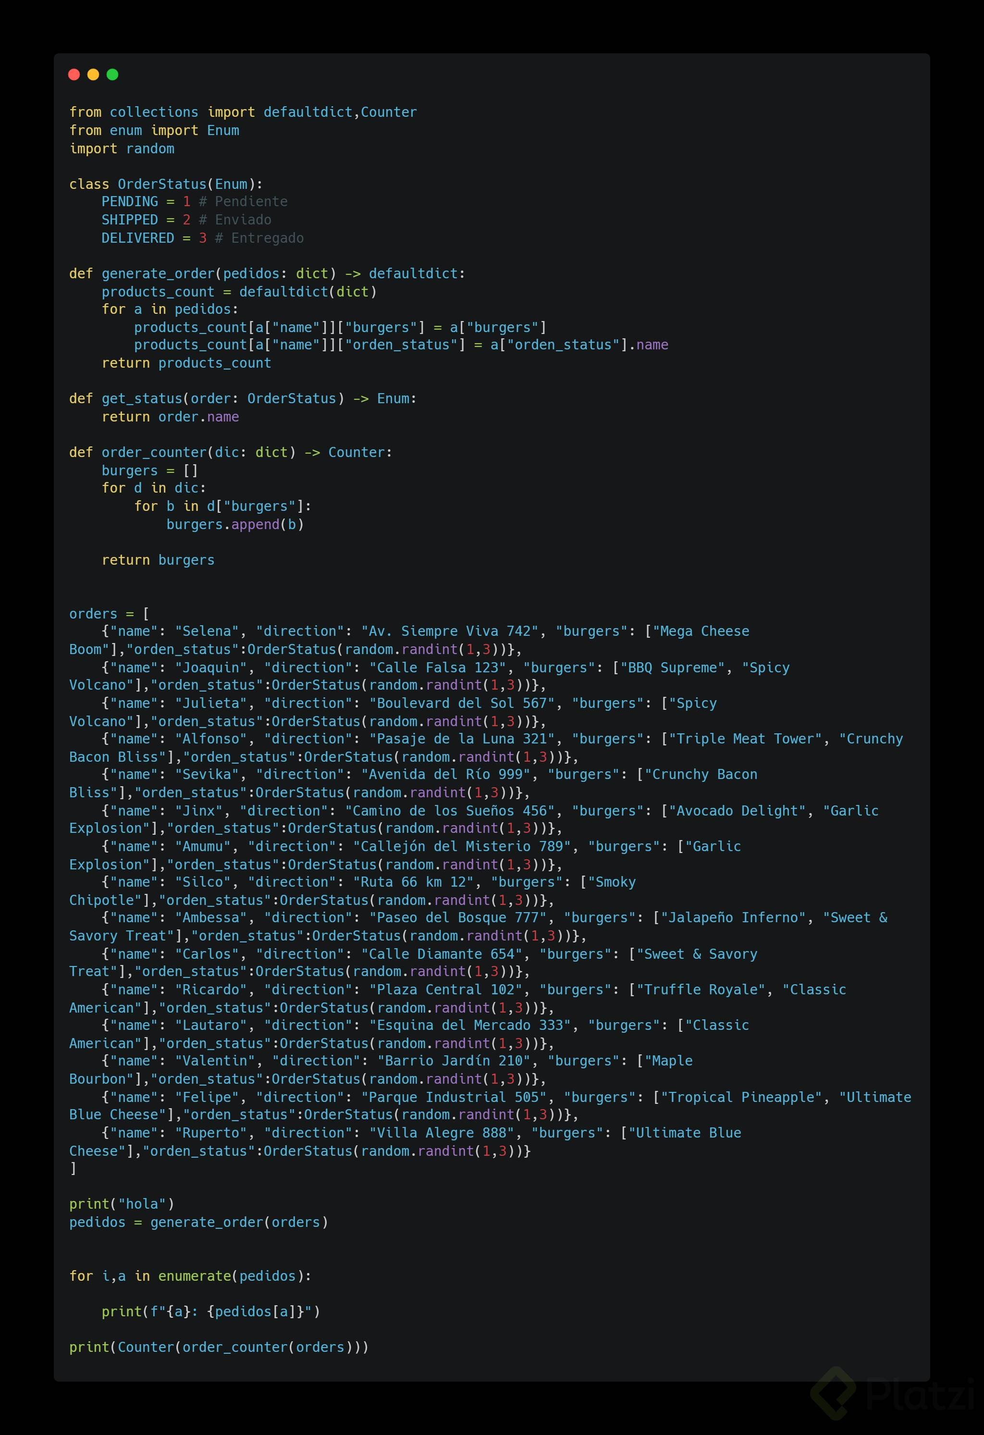984x1435 pixels.
Task: Click the 'import random' line
Action: pos(122,149)
